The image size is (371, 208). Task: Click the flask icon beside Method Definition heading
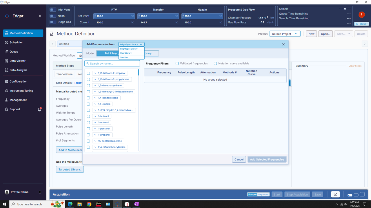[x=52, y=34]
